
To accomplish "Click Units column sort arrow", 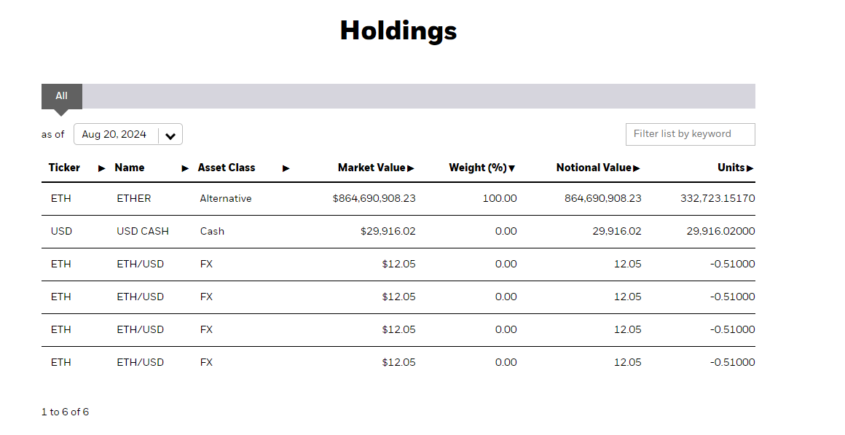I will click(750, 169).
